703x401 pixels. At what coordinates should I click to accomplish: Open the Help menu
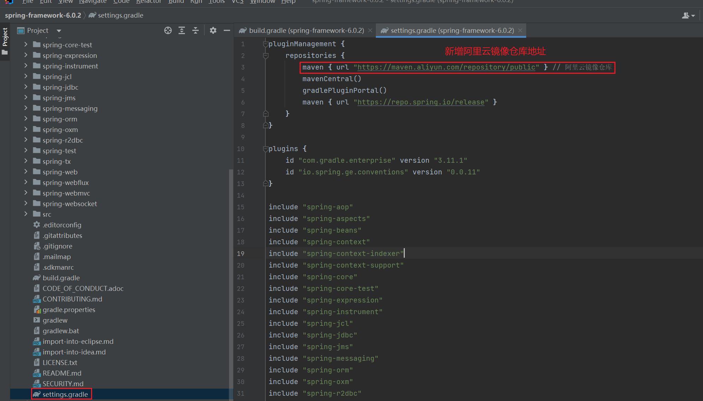(x=288, y=2)
